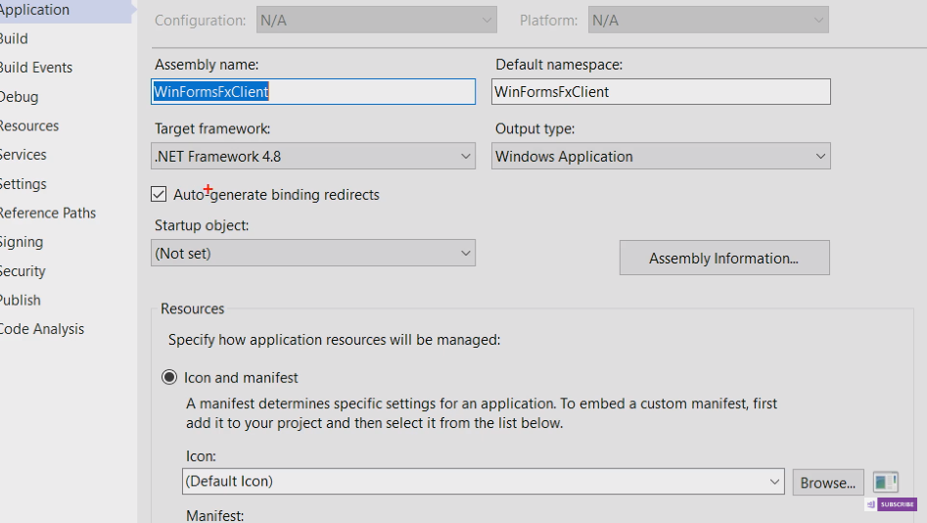This screenshot has width=927, height=523.
Task: Click the Assembly Information button
Action: point(723,259)
